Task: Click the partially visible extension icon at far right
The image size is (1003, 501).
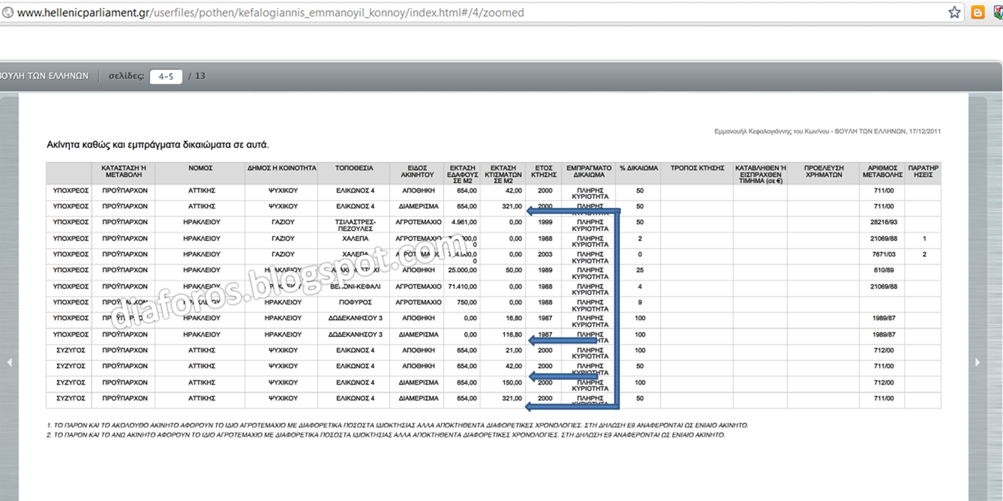Action: pos(998,12)
